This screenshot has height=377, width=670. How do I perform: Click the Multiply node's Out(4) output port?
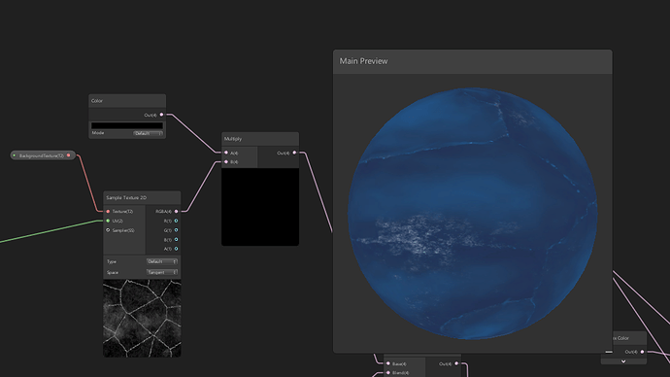tap(294, 153)
